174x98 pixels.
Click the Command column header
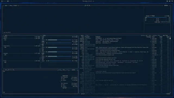(98, 37)
